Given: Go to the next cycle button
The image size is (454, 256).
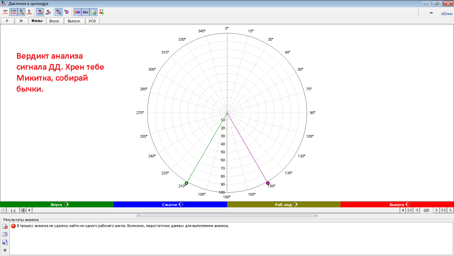Looking at the screenshot, I should (x=437, y=210).
